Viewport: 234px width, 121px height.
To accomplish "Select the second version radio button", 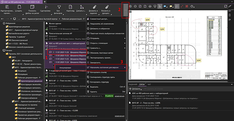I will pyautogui.click(x=54, y=55).
